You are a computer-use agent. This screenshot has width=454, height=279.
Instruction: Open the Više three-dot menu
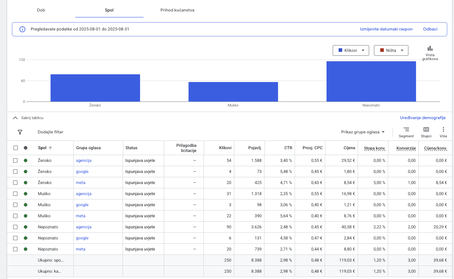pos(443,130)
